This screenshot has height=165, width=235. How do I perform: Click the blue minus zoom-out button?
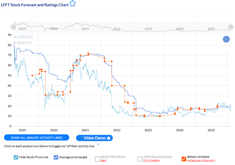coord(226,39)
